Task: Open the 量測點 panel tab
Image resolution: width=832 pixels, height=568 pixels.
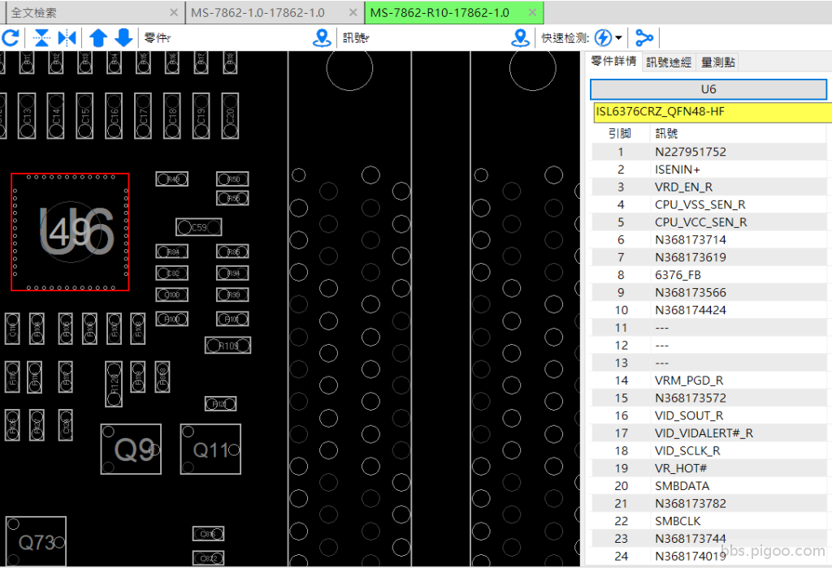Action: 718,62
